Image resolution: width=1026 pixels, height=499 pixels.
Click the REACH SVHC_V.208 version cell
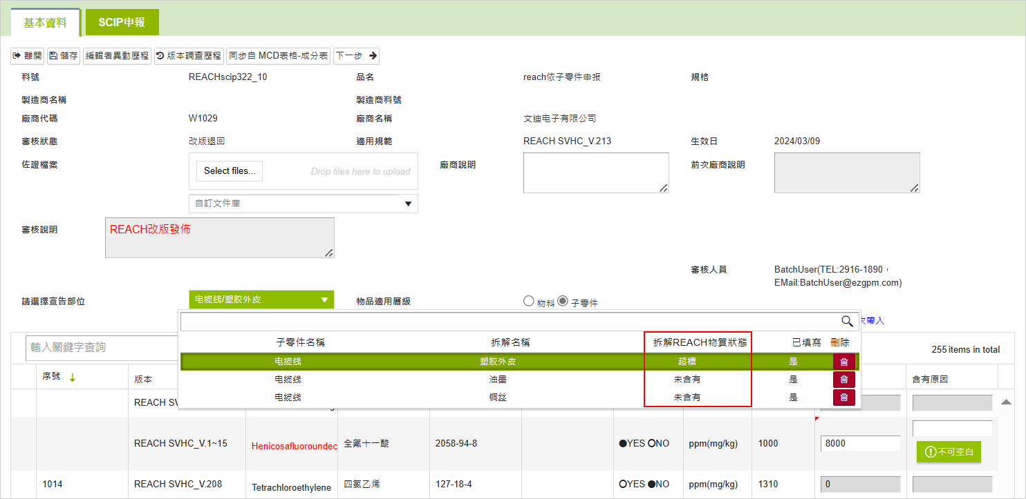coord(178,485)
